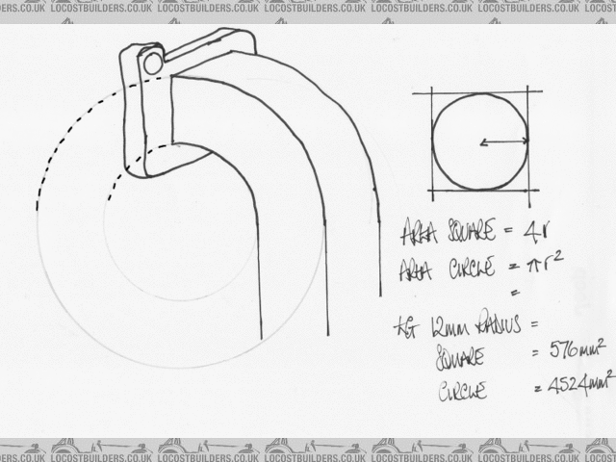Click the small bolt hole in the bracket sketch
The width and height of the screenshot is (616, 462).
point(153,64)
